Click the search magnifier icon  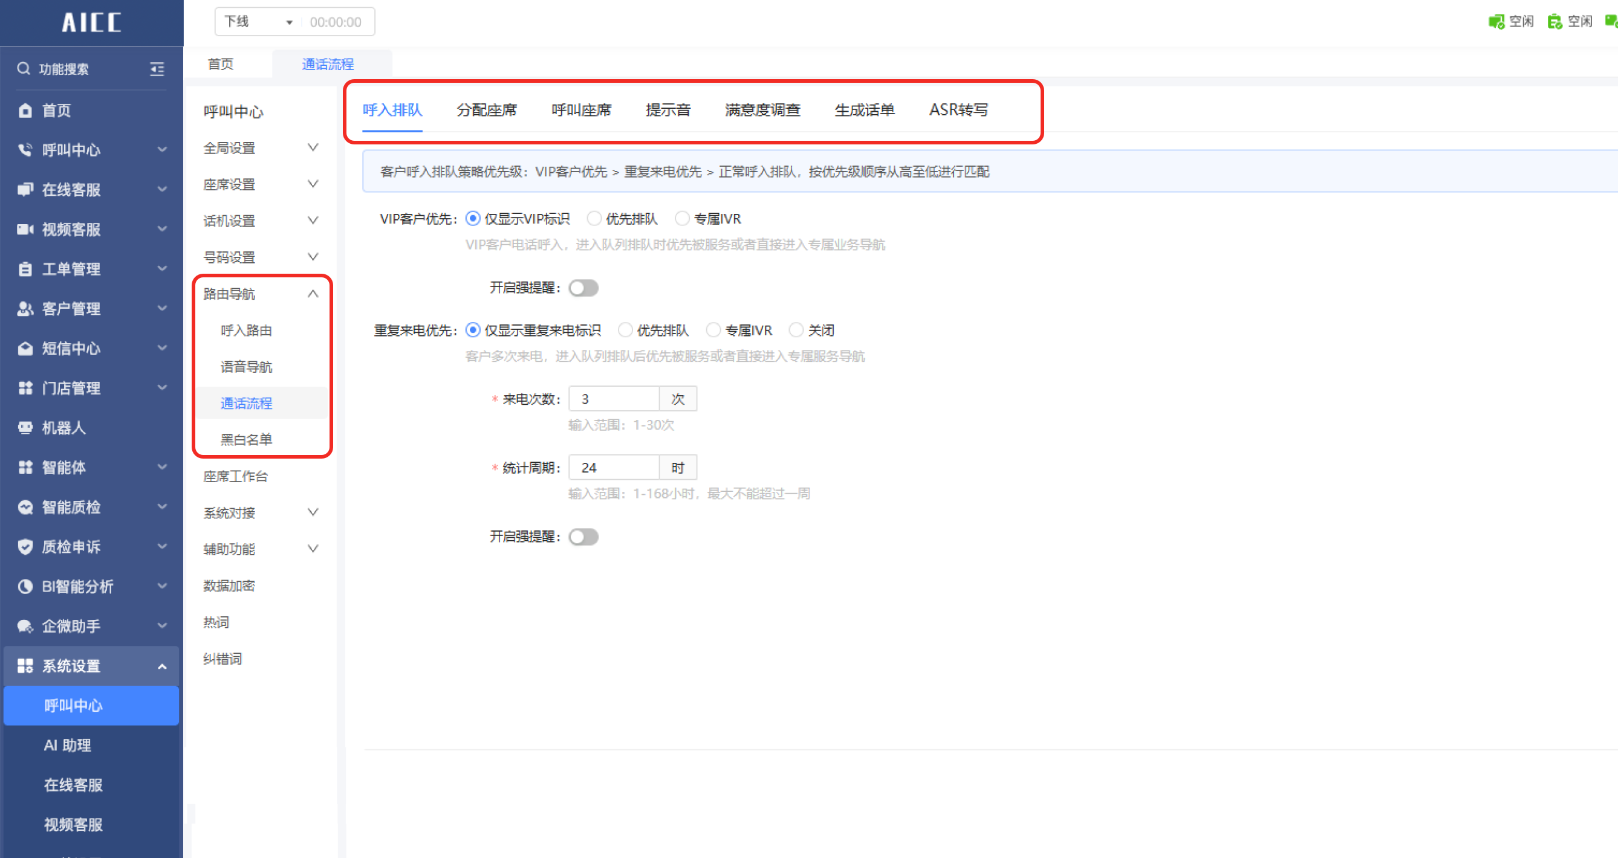pyautogui.click(x=23, y=68)
